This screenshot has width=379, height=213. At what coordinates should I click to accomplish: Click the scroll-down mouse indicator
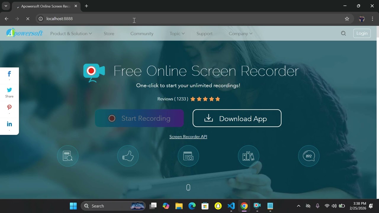188,188
